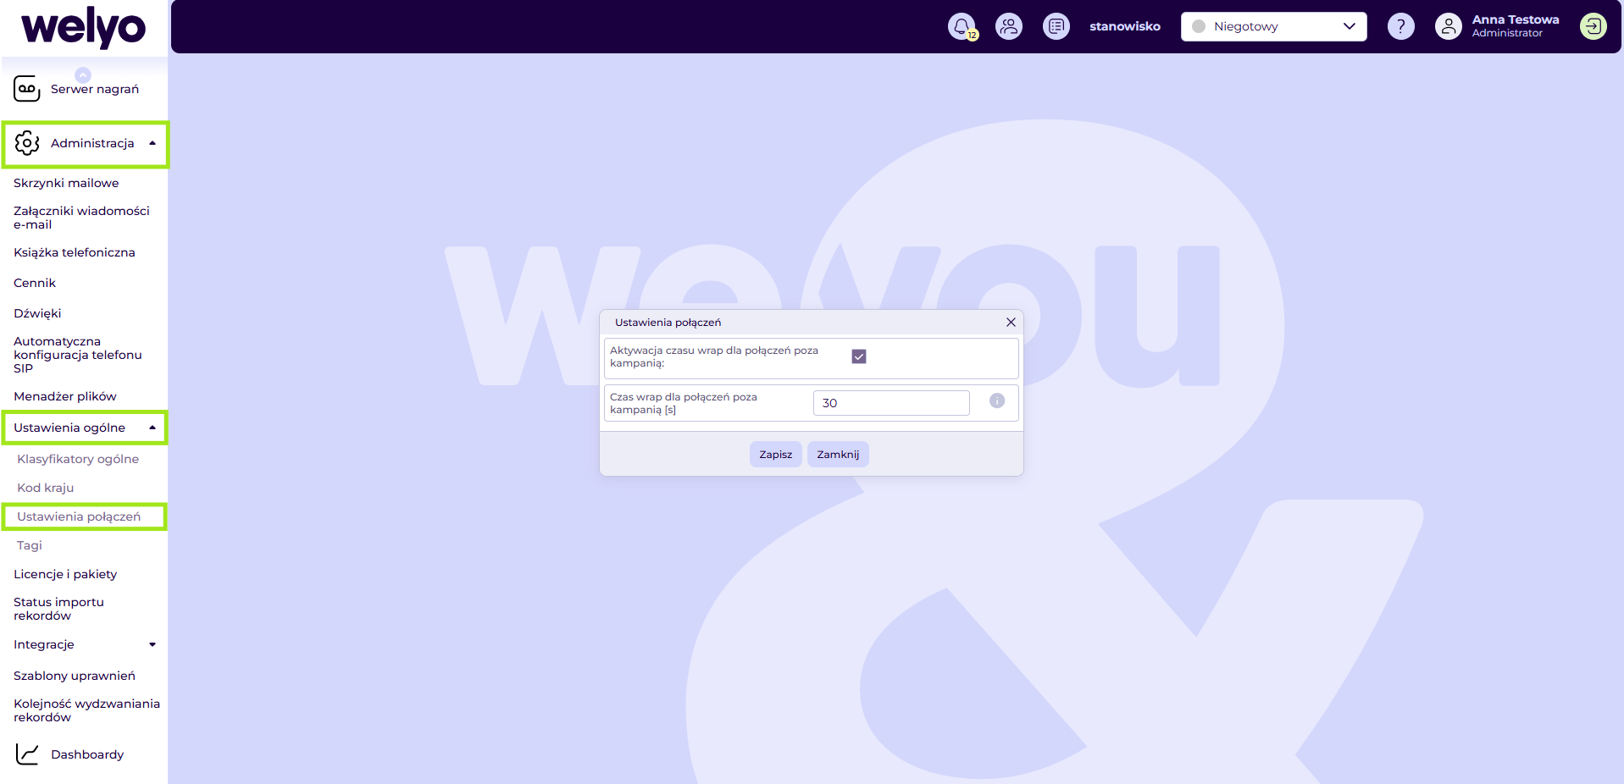Click the Aktywacja czasu wrap label text

coord(714,356)
